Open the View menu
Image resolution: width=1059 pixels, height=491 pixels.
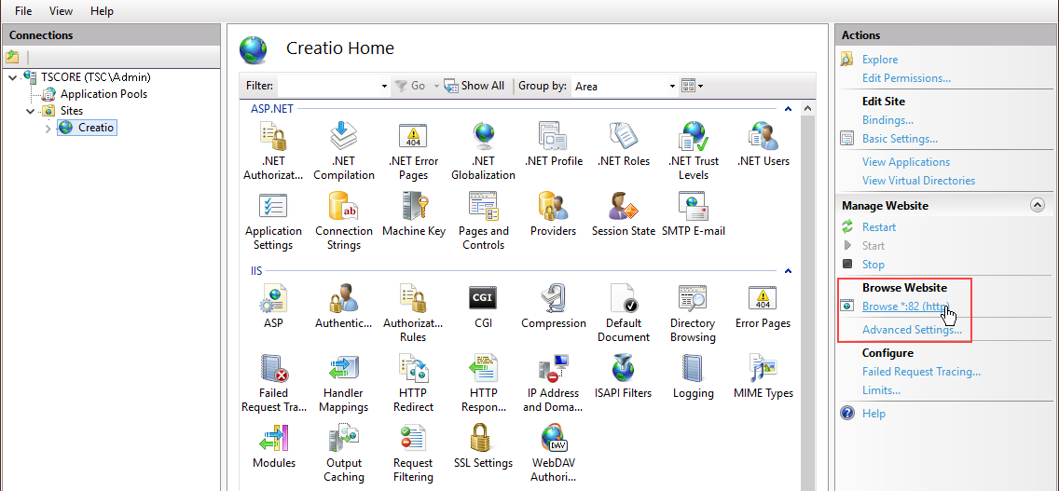pyautogui.click(x=61, y=11)
